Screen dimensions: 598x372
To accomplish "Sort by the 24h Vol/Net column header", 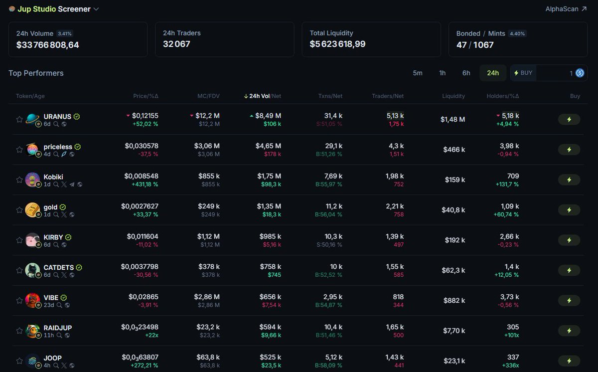I will [x=263, y=96].
